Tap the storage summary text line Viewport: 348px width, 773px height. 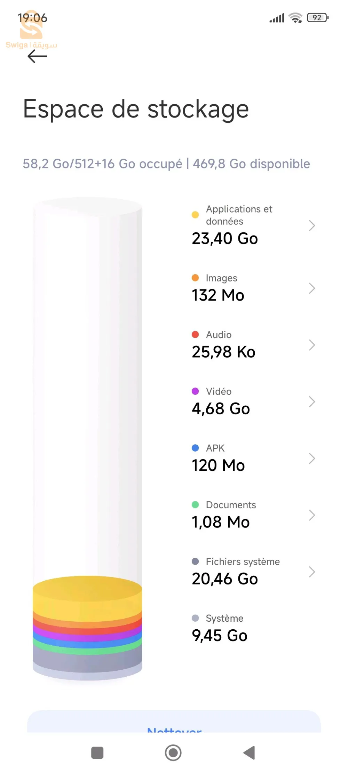tap(166, 164)
